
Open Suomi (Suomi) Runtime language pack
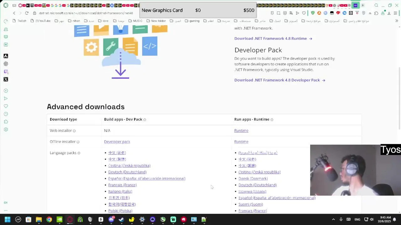(x=251, y=204)
